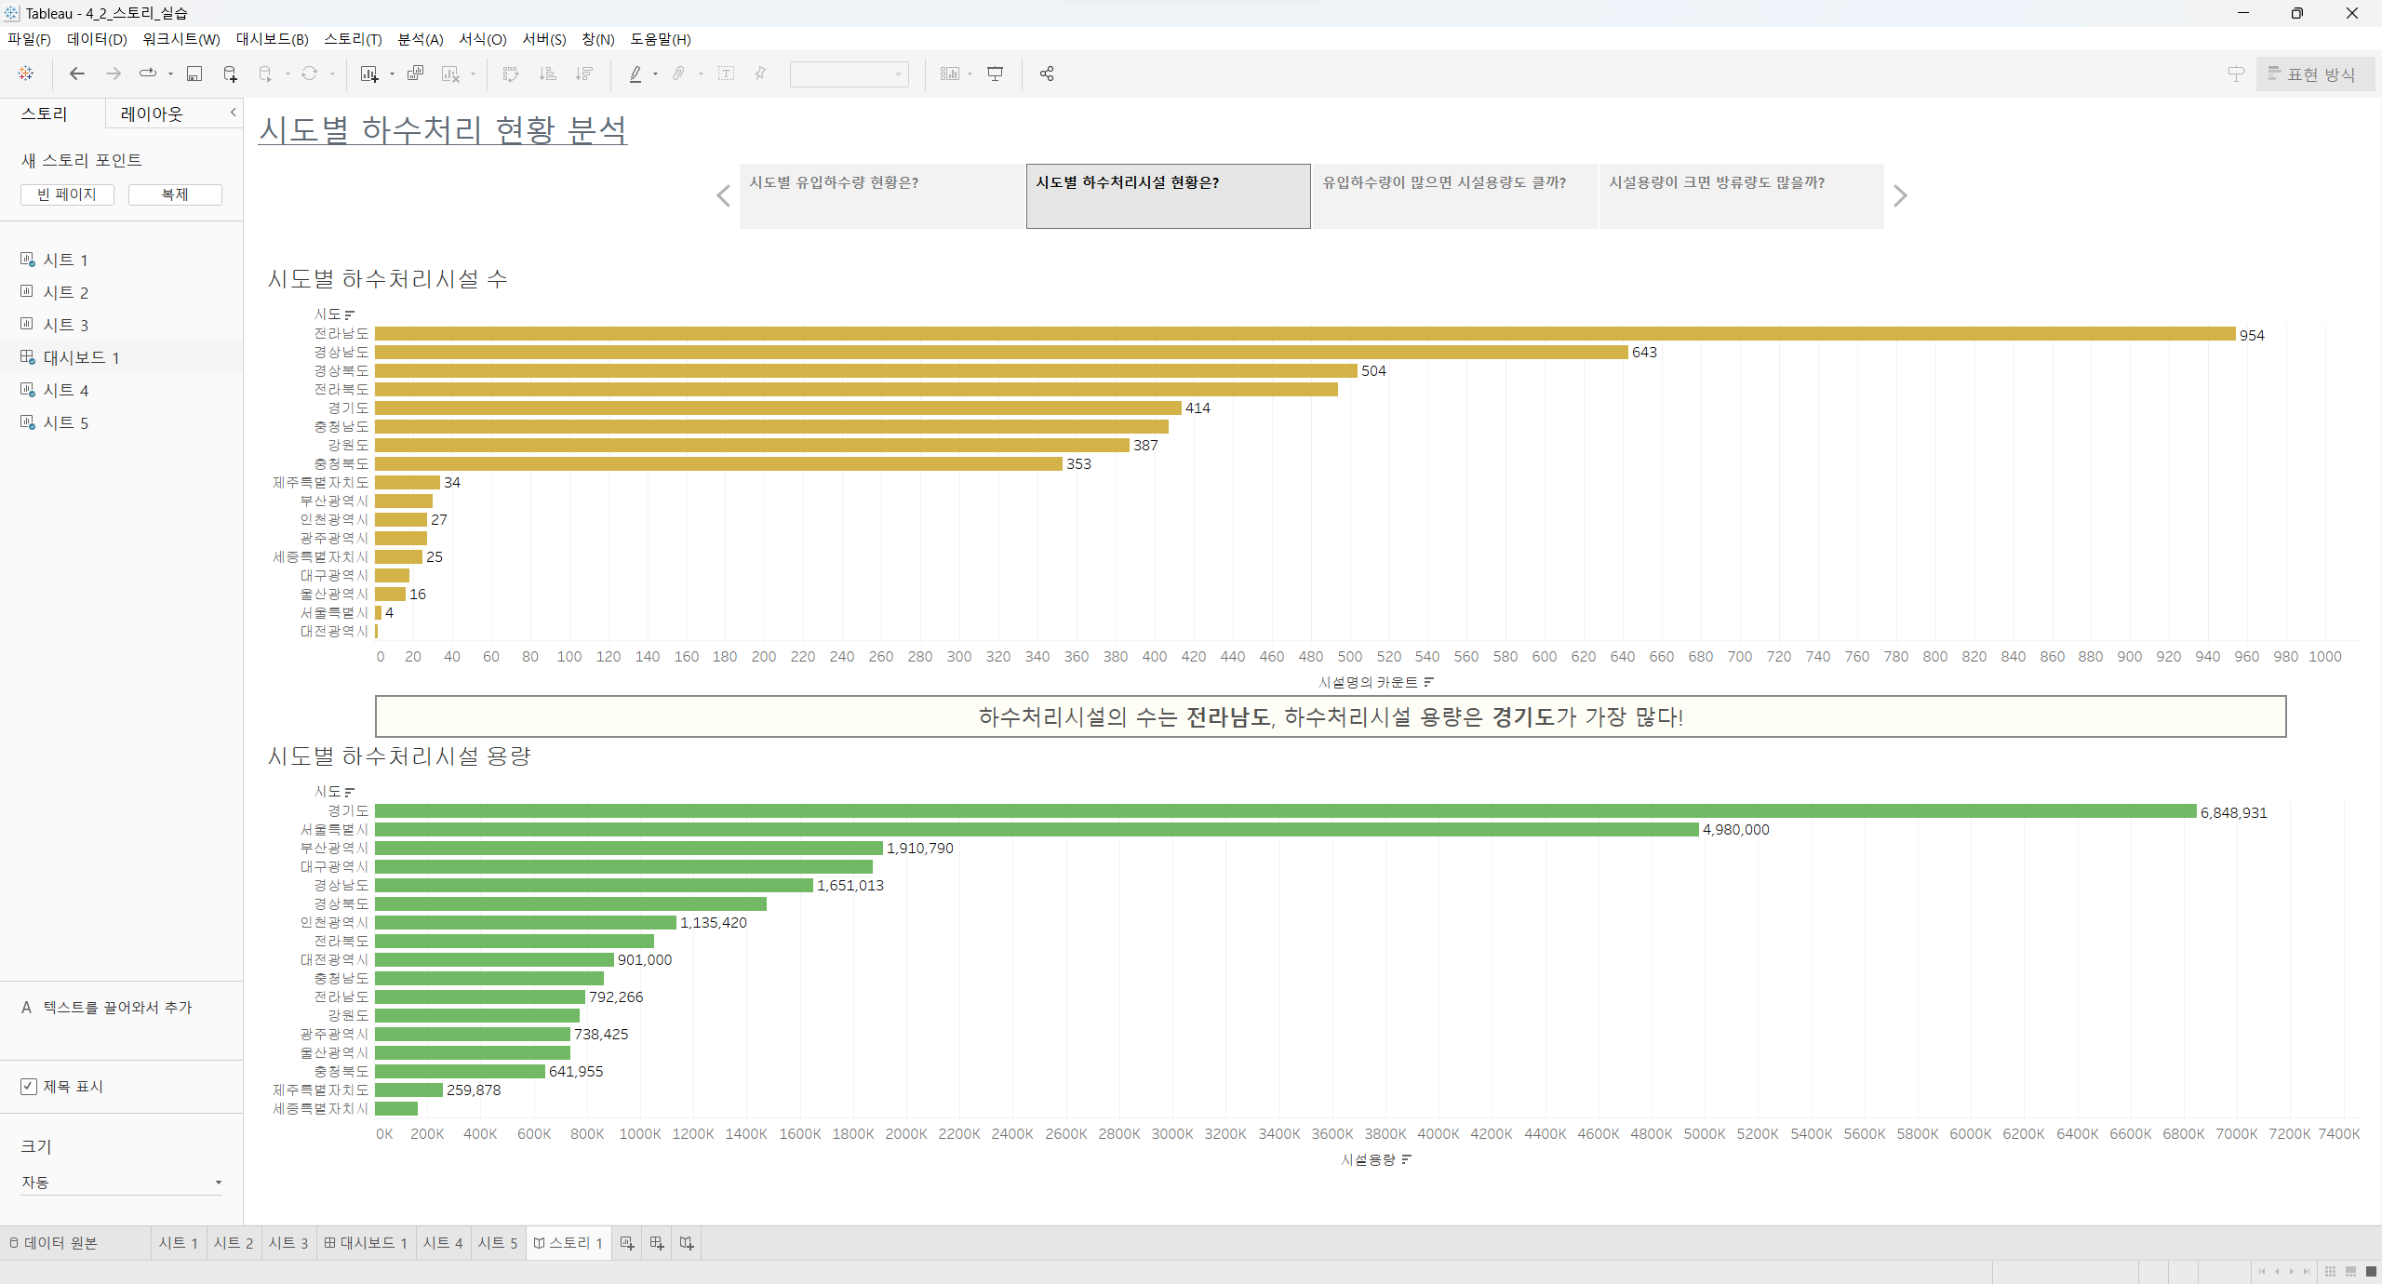This screenshot has height=1284, width=2382.
Task: Click the Sort descending icon
Action: coord(584,74)
